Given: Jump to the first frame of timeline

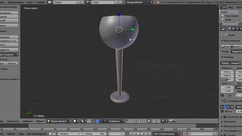Looking at the screenshot, I should point(130,134).
